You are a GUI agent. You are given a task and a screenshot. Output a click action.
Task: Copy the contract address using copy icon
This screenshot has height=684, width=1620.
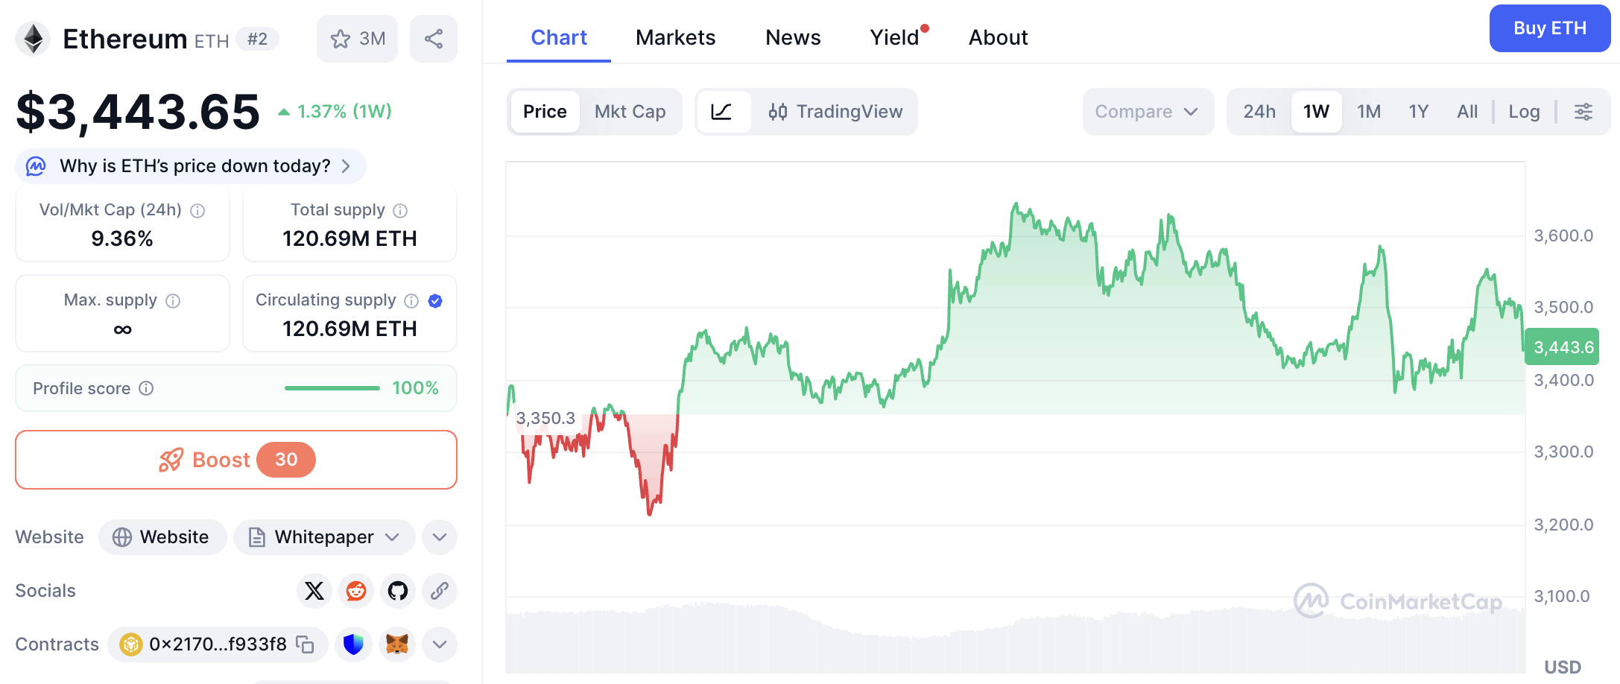(304, 645)
